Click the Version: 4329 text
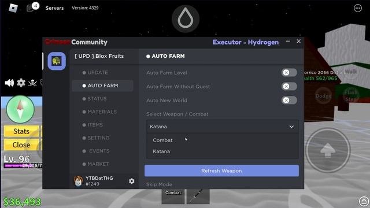The height and width of the screenshot is (208, 370). click(85, 8)
